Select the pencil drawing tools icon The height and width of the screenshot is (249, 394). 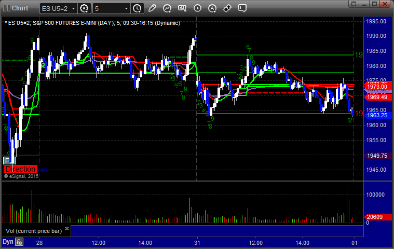point(152,8)
